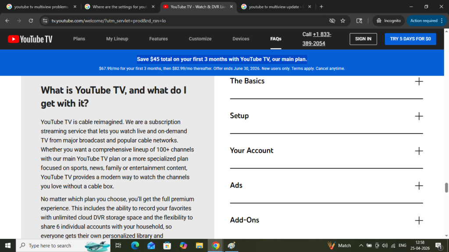Screen dimensions: 449x252
Task: Open Task View on taskbar
Action: (118, 245)
